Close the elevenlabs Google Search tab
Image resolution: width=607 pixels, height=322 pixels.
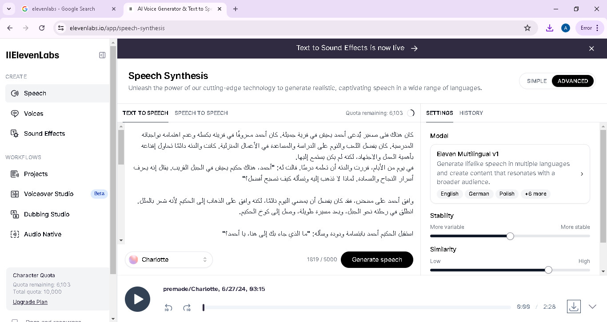click(114, 9)
